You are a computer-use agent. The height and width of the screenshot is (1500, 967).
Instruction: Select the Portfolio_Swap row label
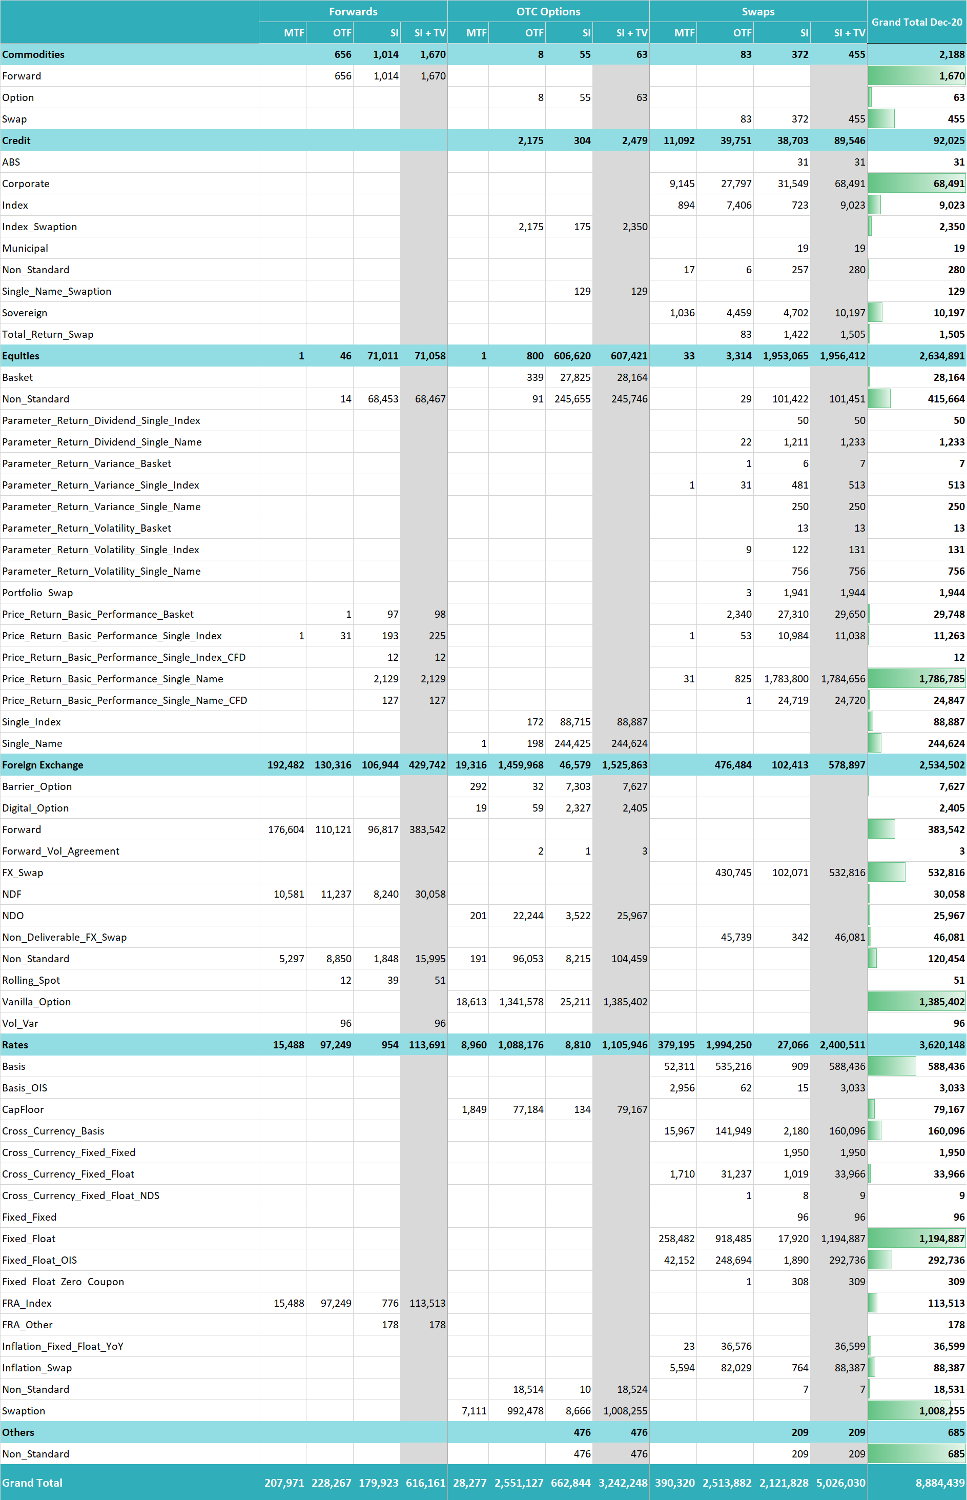(x=38, y=592)
